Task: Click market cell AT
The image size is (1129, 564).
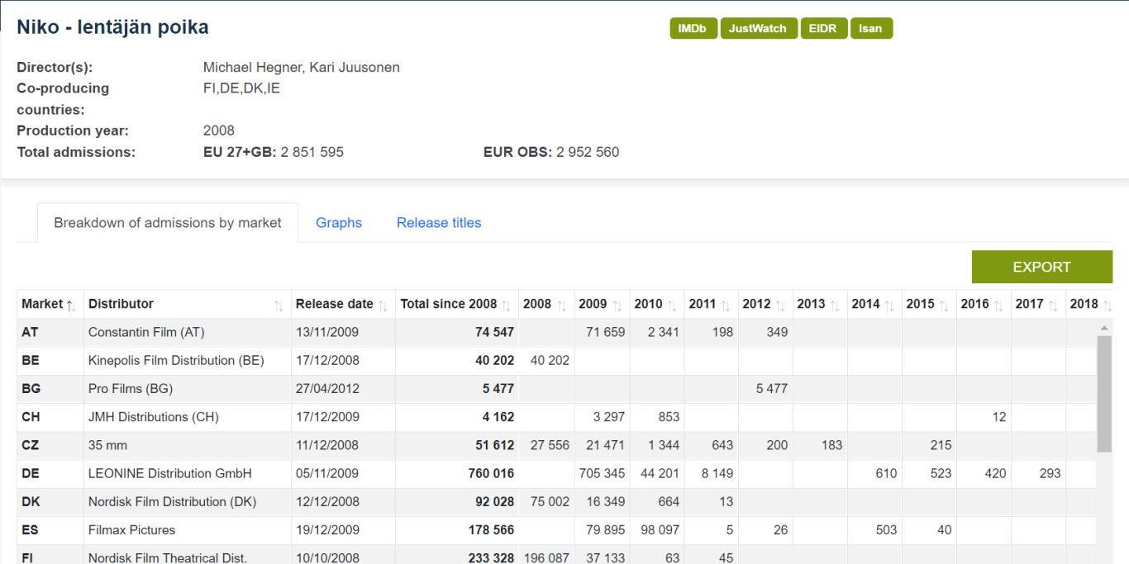Action: point(31,332)
